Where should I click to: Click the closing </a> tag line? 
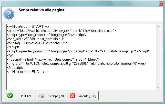click(10, 55)
